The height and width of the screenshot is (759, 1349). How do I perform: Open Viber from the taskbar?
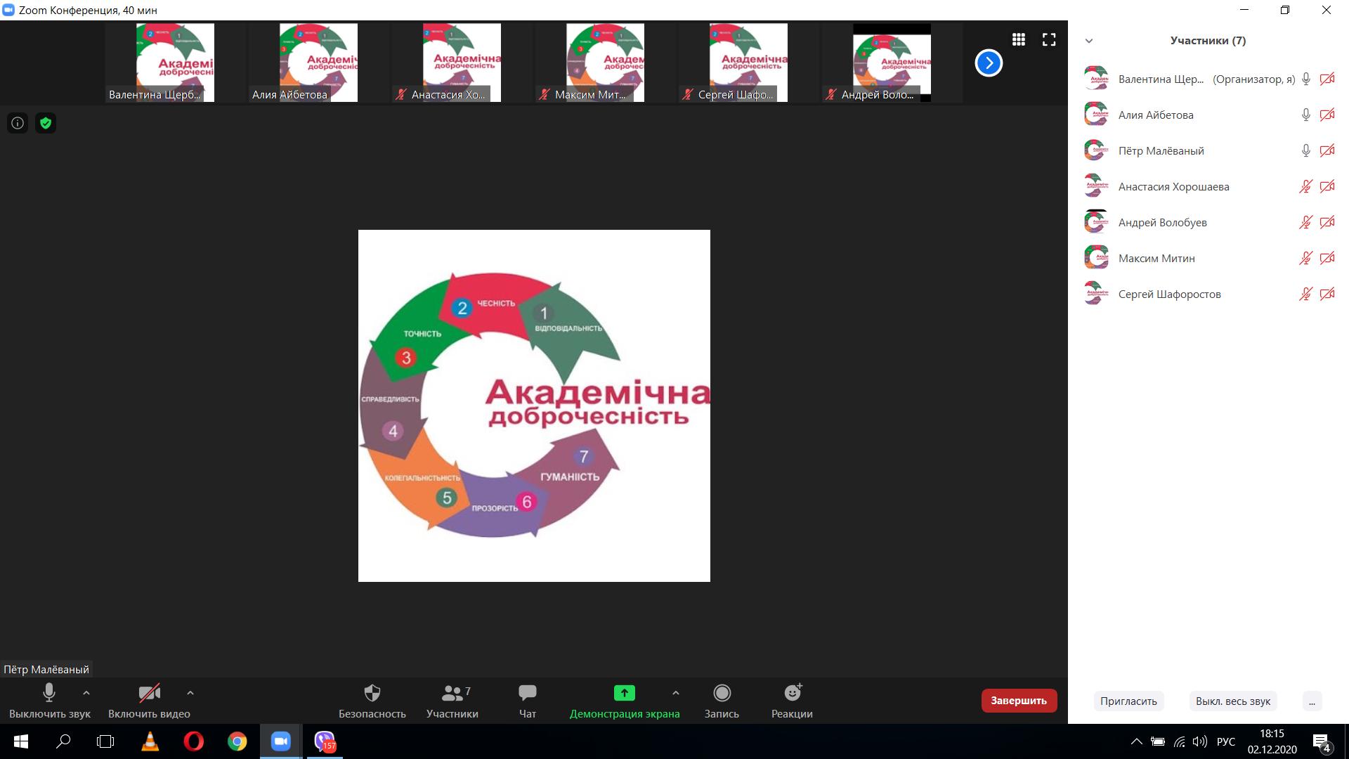click(324, 741)
